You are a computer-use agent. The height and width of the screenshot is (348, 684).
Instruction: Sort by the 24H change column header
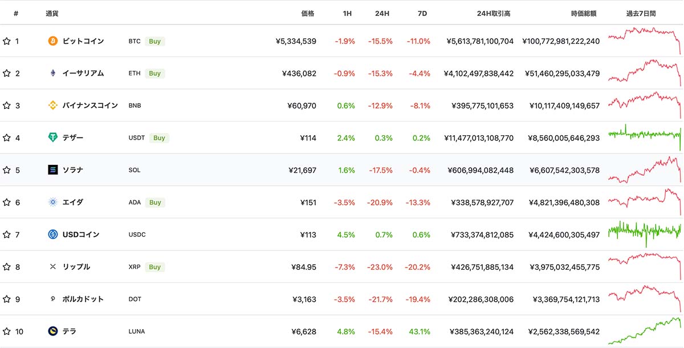[382, 13]
